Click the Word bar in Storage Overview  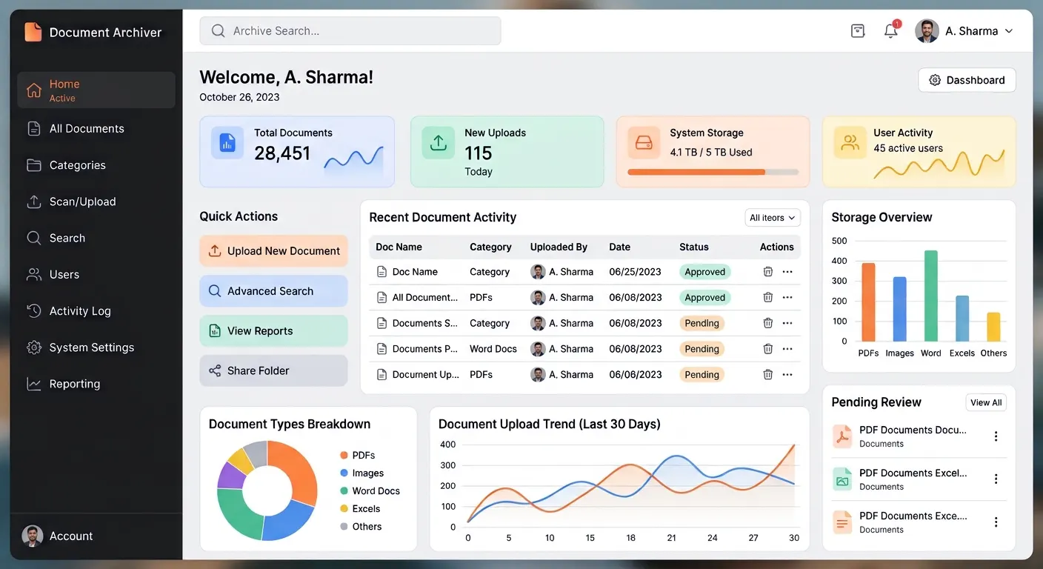931,296
